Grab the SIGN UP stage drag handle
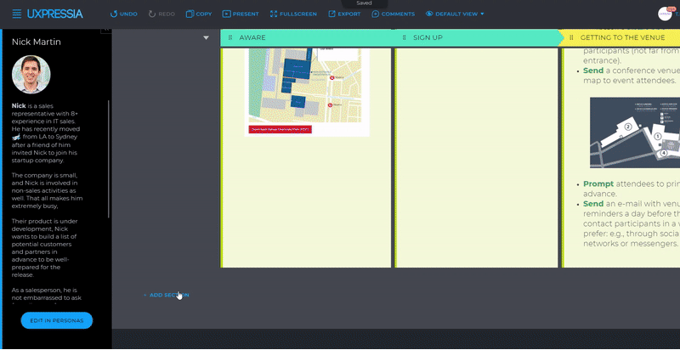 (404, 37)
